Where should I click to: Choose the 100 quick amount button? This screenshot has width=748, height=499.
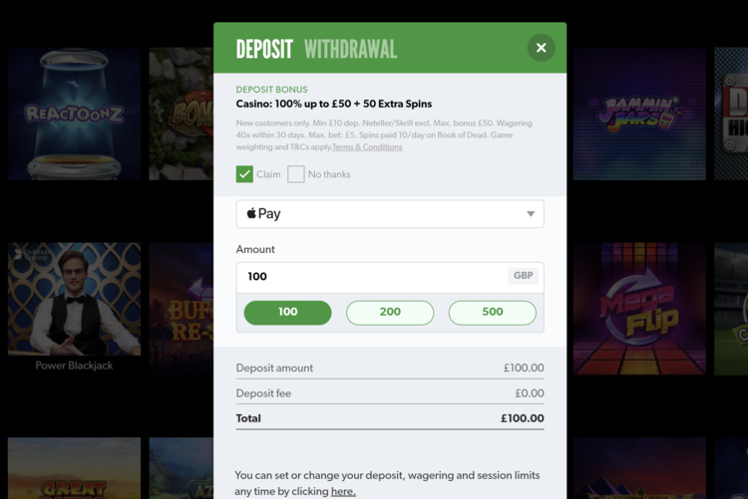(x=287, y=313)
